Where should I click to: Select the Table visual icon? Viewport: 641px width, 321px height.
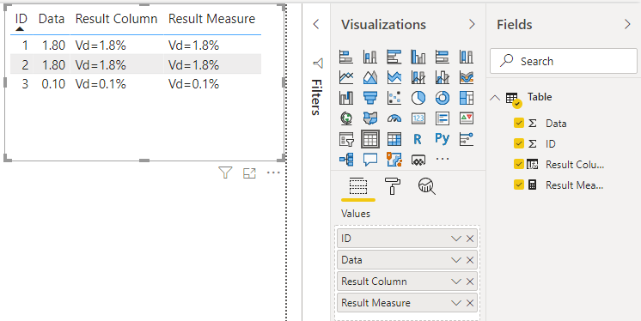point(370,139)
